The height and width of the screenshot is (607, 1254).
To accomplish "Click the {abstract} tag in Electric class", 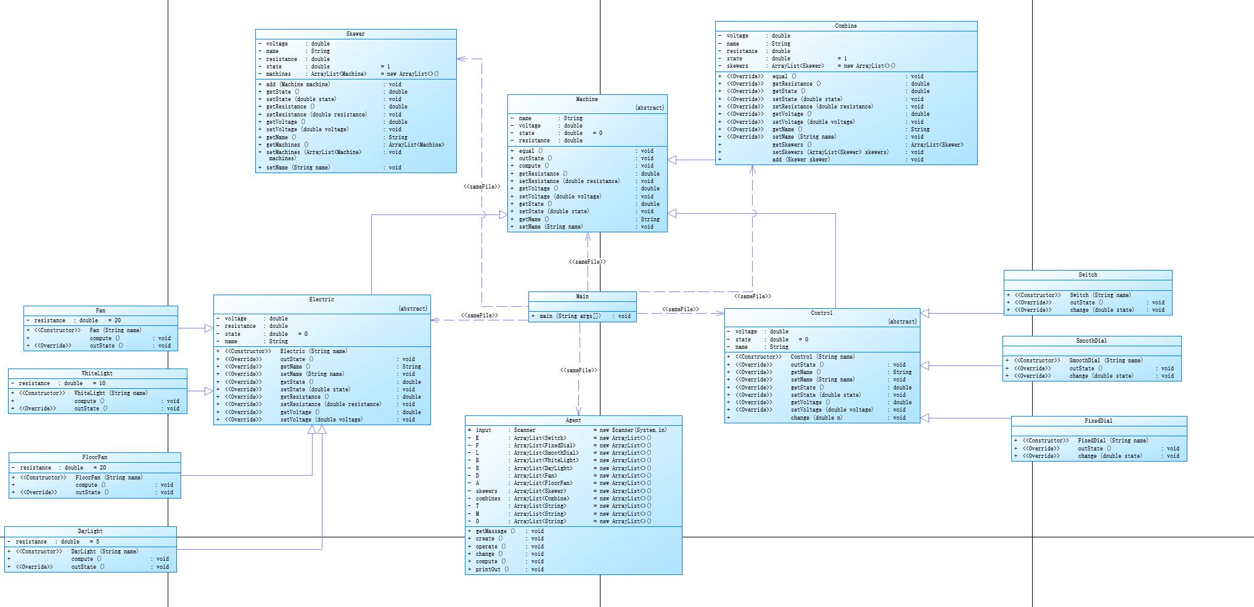I will click(413, 309).
